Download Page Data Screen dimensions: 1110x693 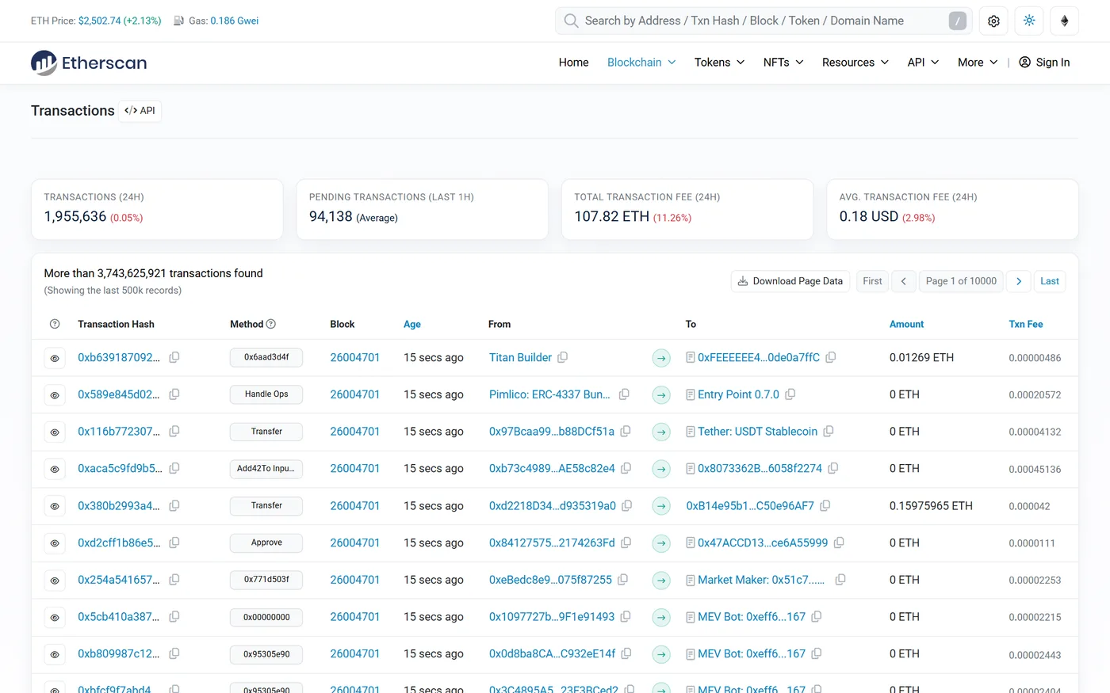[x=790, y=281]
